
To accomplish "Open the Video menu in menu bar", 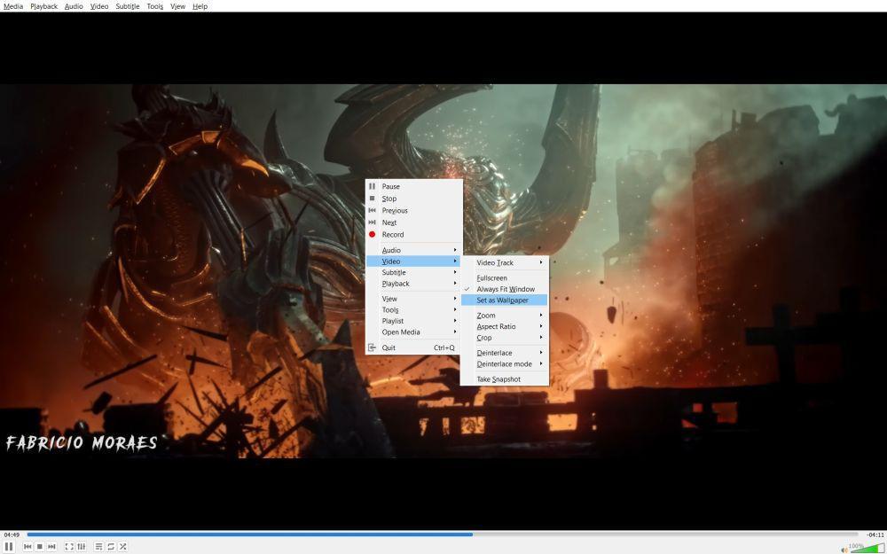I will click(x=99, y=6).
